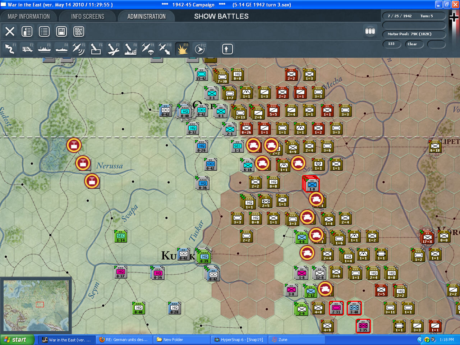Switch to Zune in the taskbar
The image size is (460, 345).
[x=296, y=340]
